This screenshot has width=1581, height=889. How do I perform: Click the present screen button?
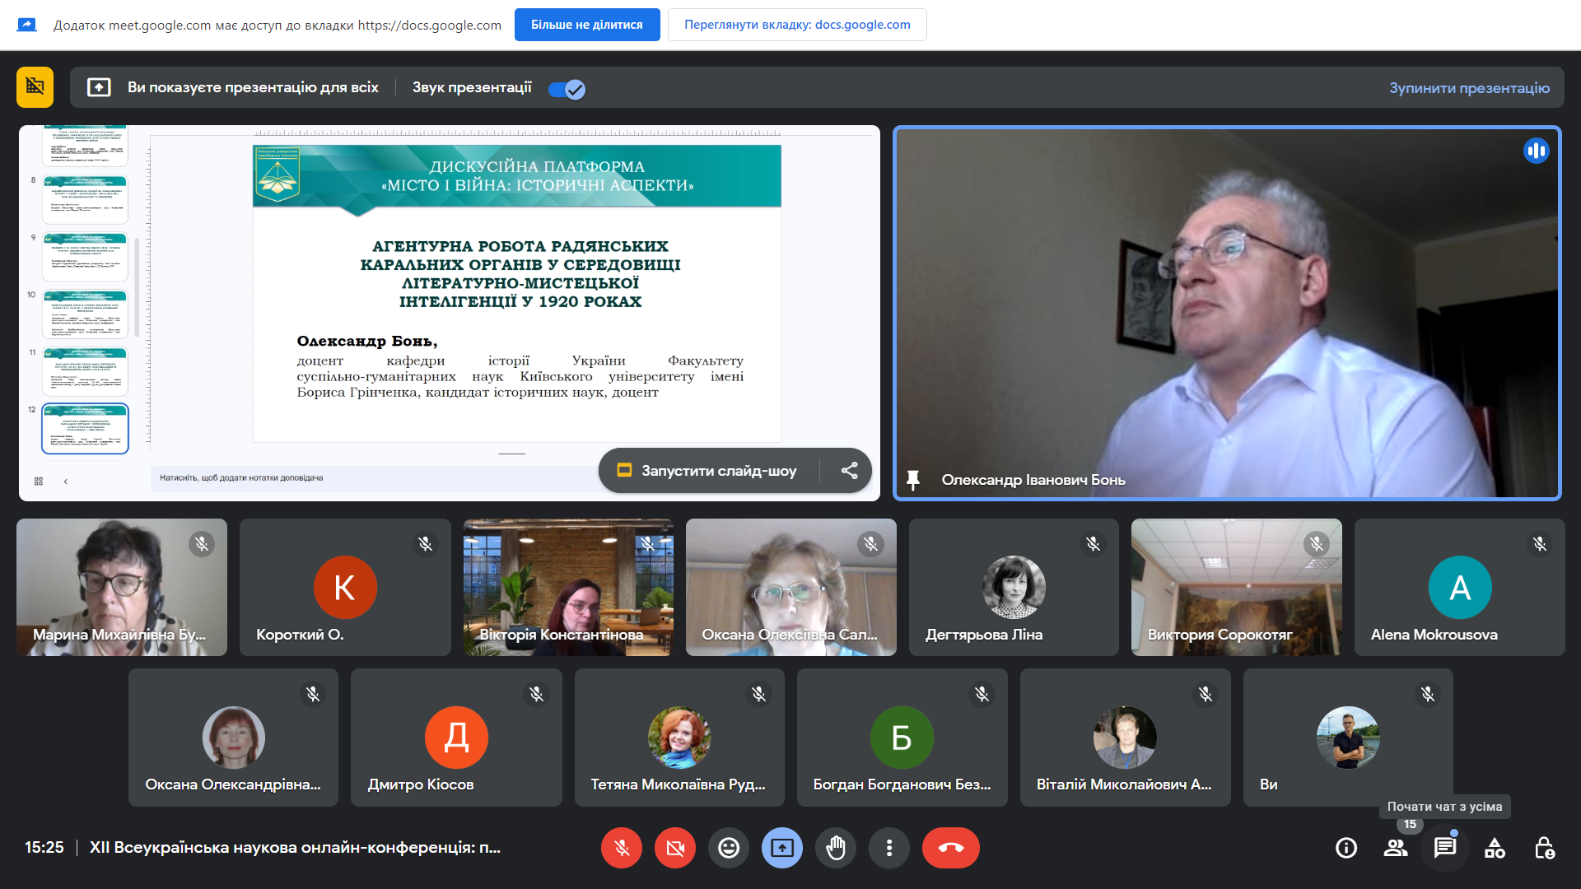(x=782, y=848)
